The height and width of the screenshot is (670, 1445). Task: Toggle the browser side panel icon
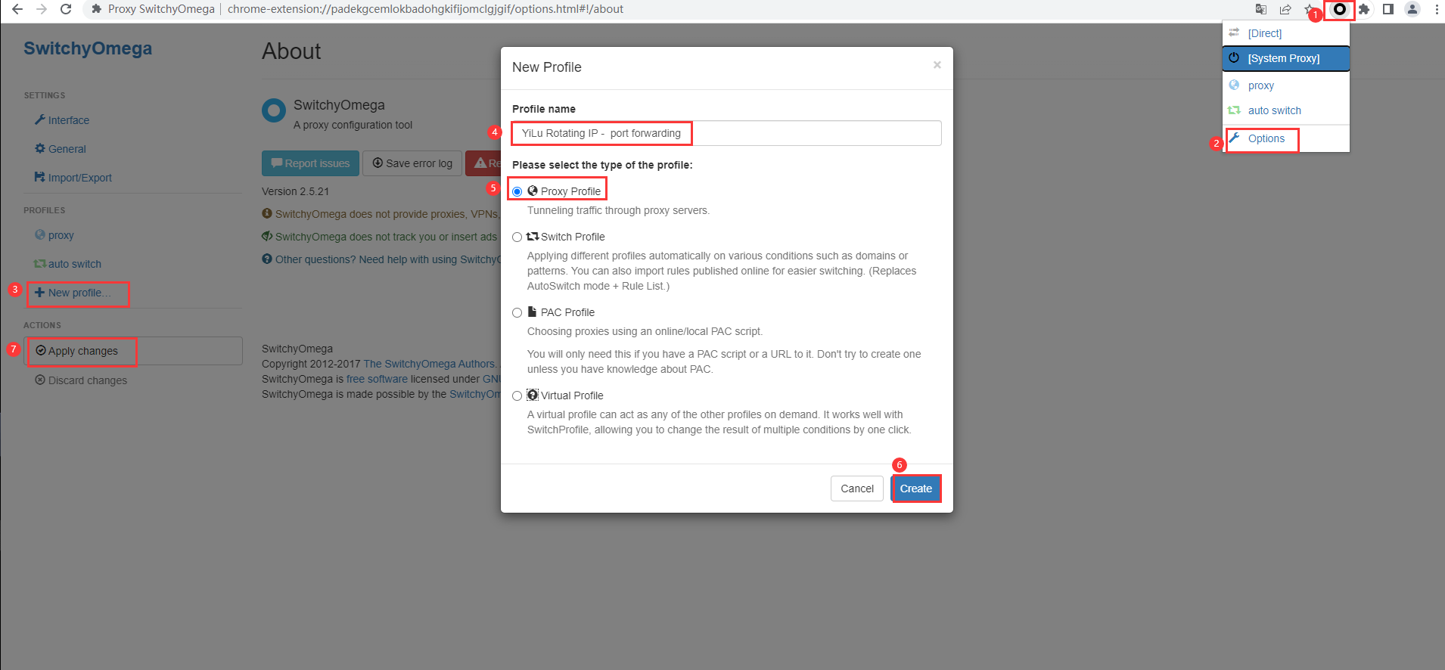pyautogui.click(x=1388, y=9)
